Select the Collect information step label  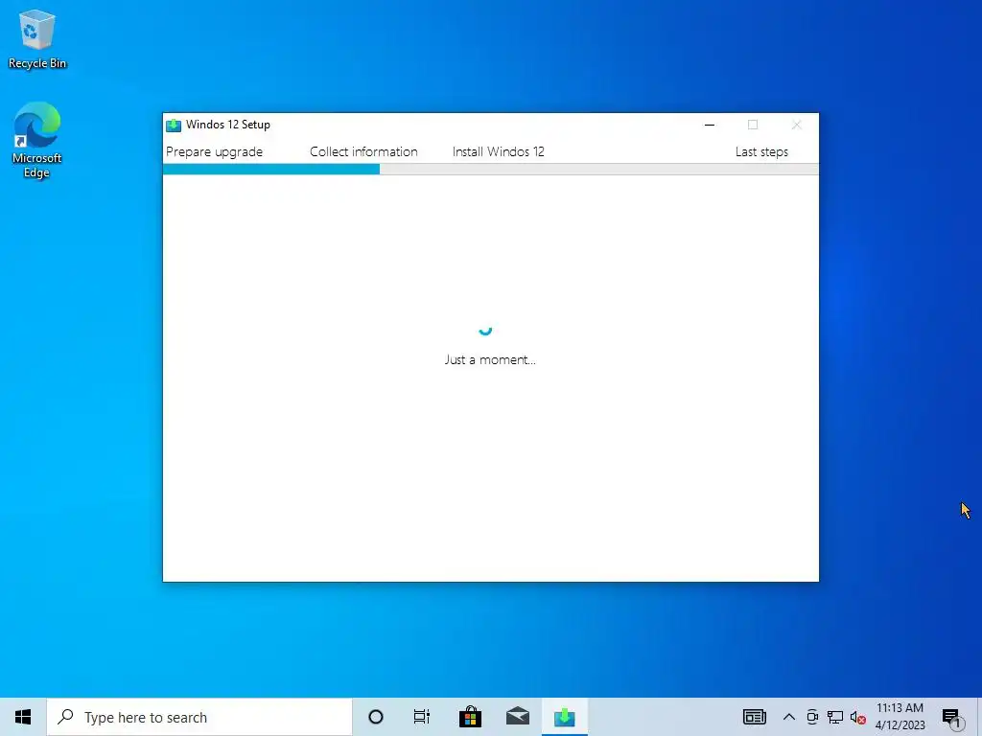click(x=363, y=152)
